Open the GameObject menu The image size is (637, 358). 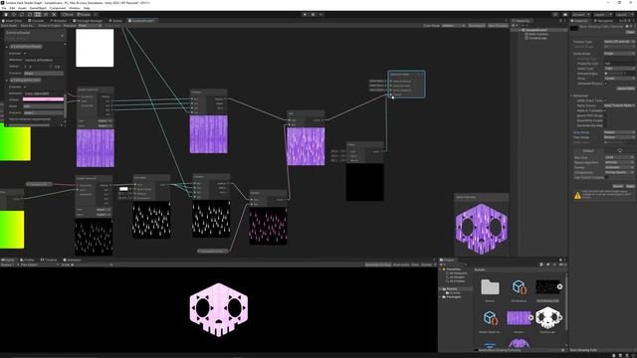[38, 8]
